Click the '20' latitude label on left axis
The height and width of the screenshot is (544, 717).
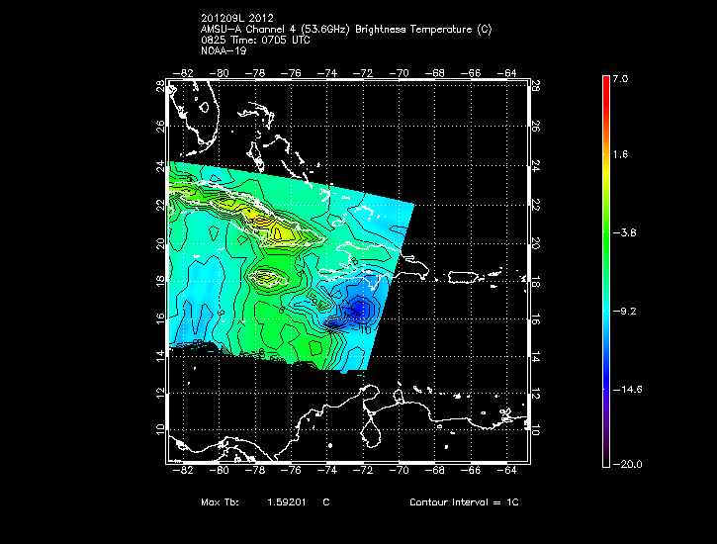coord(160,243)
